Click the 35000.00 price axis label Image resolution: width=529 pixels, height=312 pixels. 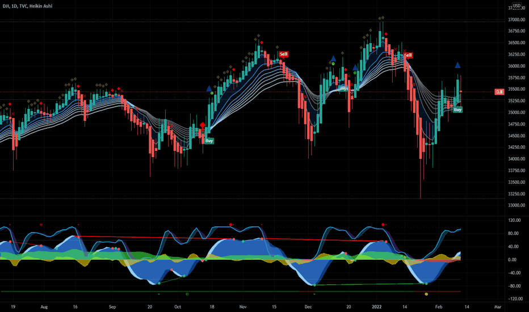click(517, 112)
